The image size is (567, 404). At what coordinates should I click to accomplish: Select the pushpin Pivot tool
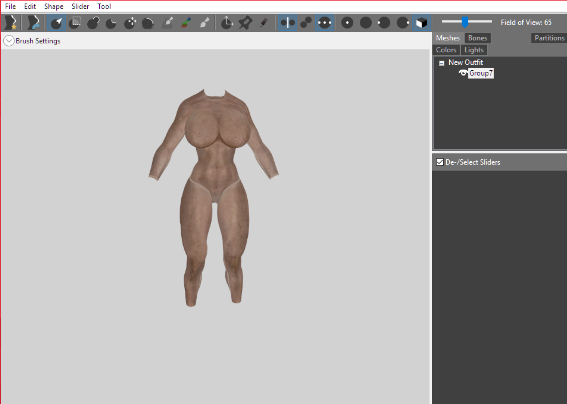coord(245,23)
